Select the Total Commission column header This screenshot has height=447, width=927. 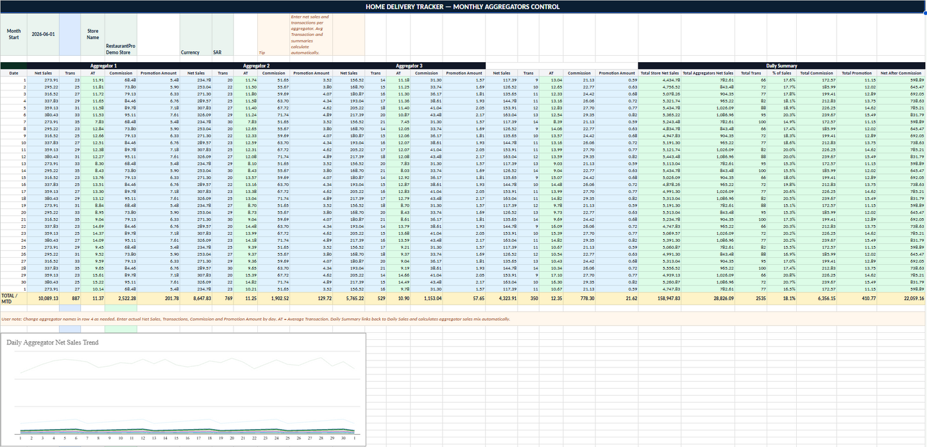tap(817, 73)
